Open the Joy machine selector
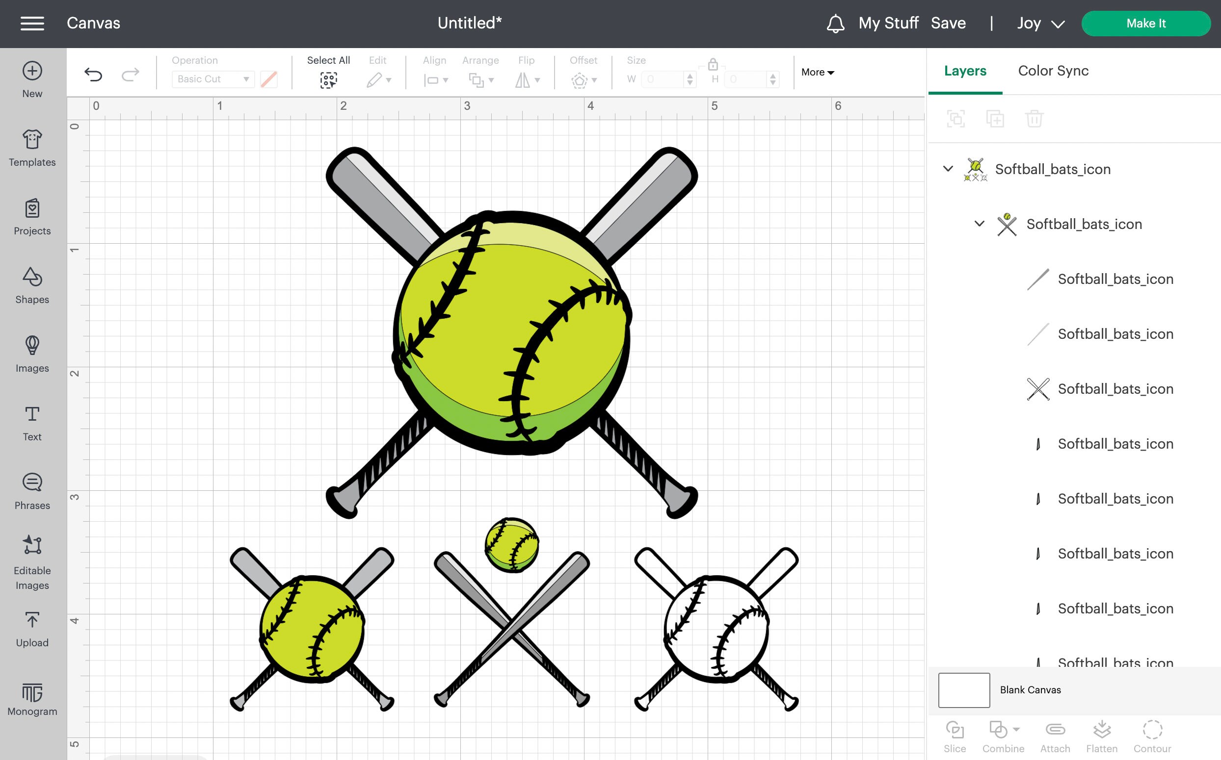This screenshot has width=1221, height=760. 1039,23
